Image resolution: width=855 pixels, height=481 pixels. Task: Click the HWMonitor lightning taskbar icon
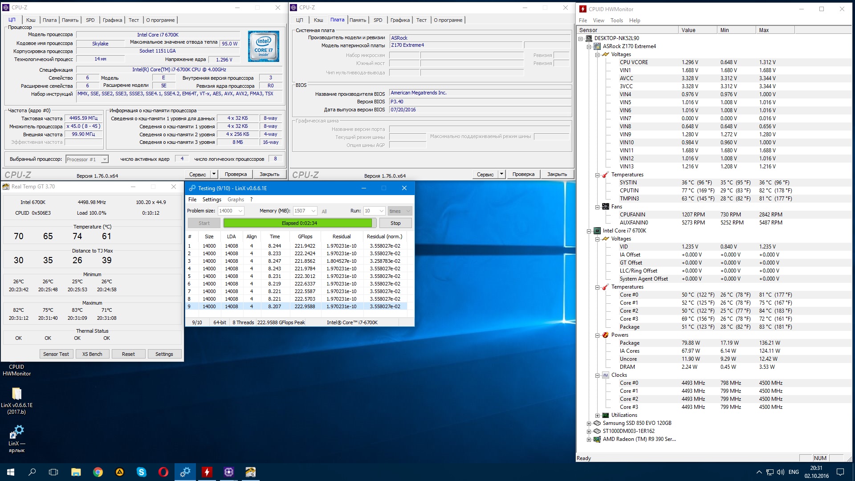tap(207, 472)
